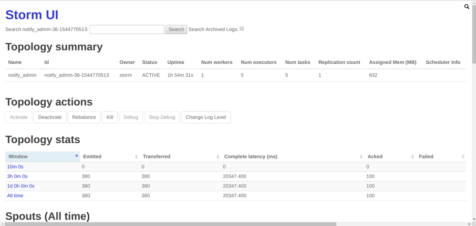Click the horizontal scrollbar at page bottom
Screen dimensions: 476x226
point(170,224)
